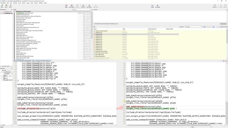
Task: Click the Apply Stash icon
Action: click(96, 6)
